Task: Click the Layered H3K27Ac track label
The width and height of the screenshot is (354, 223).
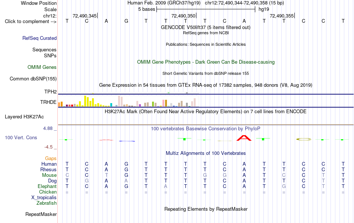Action: (x=24, y=117)
